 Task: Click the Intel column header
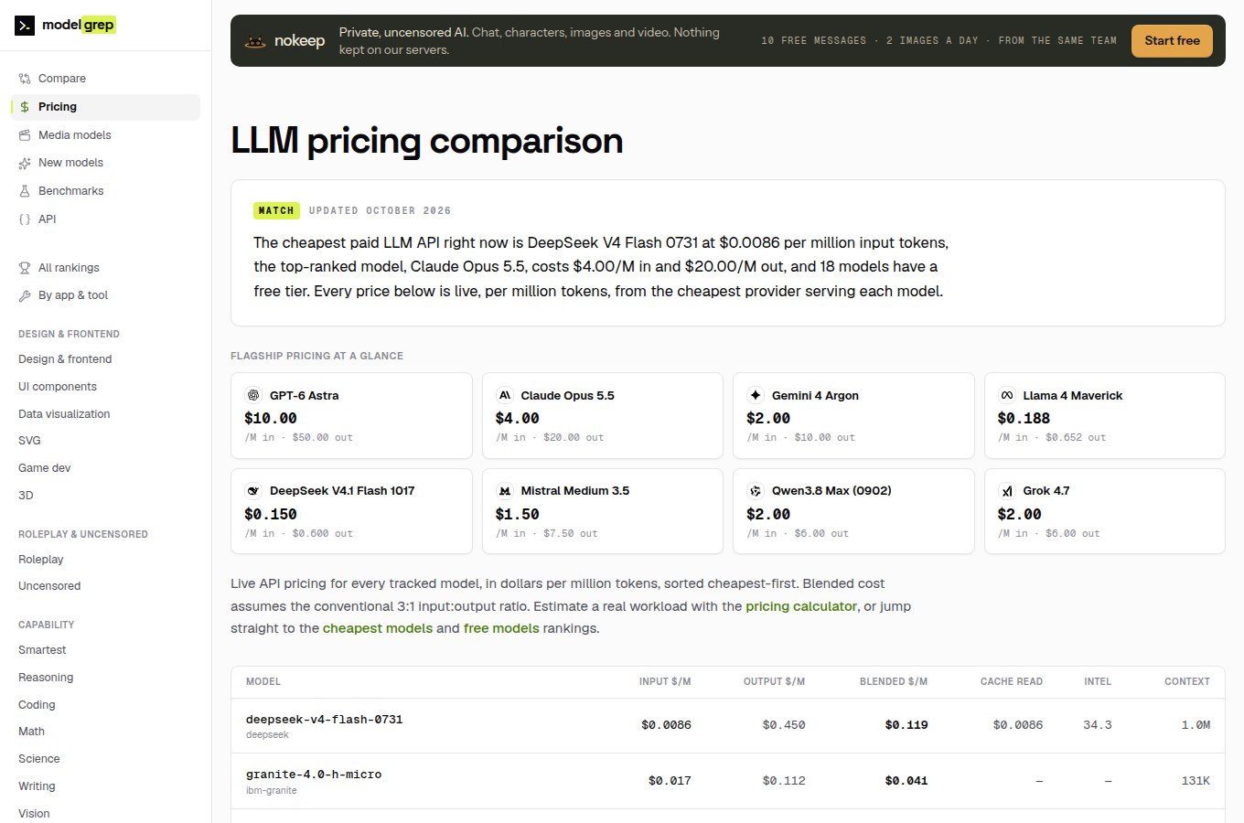(x=1098, y=682)
